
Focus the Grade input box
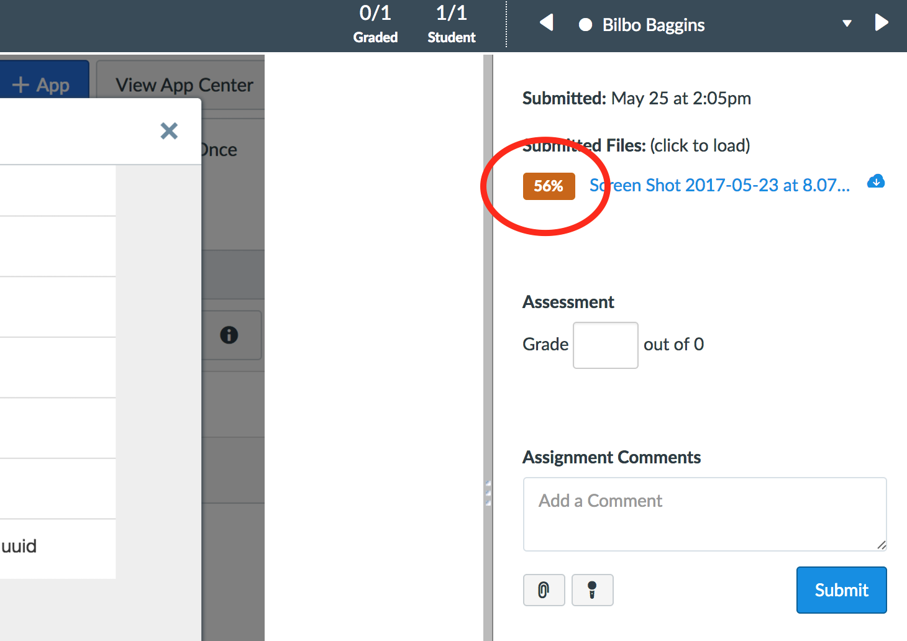click(605, 345)
